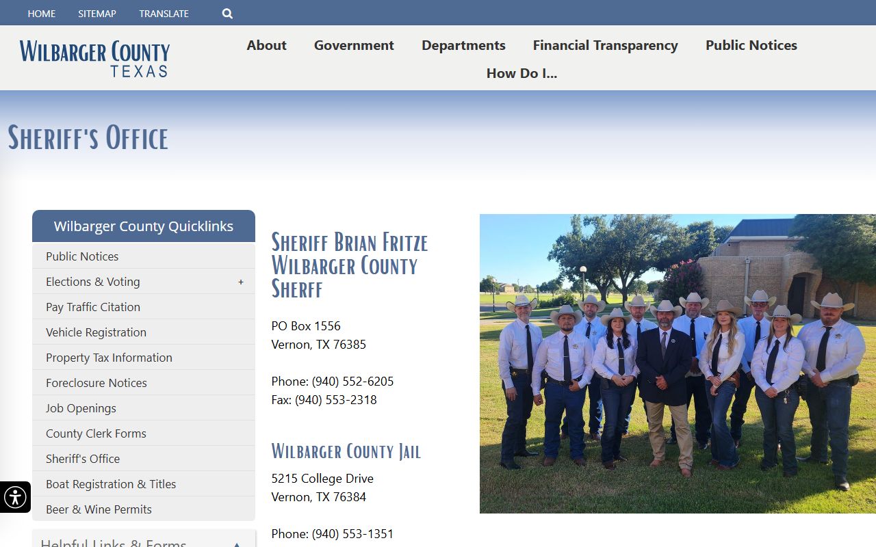Open the Financial Transparency menu
Viewport: 876px width, 547px height.
(606, 45)
